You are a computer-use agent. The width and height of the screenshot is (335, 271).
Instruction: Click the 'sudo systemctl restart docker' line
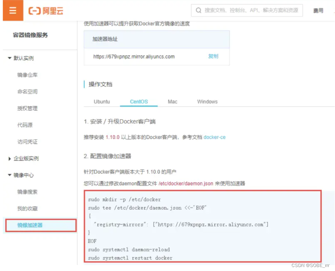(130, 258)
